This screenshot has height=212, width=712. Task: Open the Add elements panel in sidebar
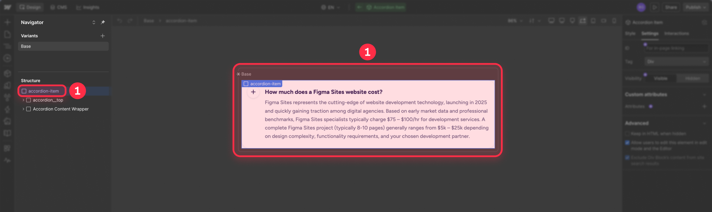pyautogui.click(x=7, y=22)
